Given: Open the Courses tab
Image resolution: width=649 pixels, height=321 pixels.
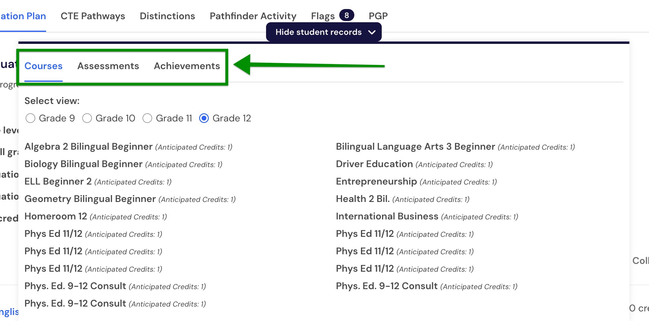Looking at the screenshot, I should (43, 66).
